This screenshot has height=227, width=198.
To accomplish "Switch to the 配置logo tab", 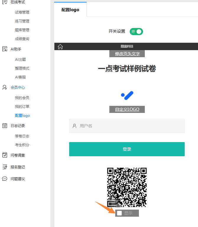I will [70, 10].
